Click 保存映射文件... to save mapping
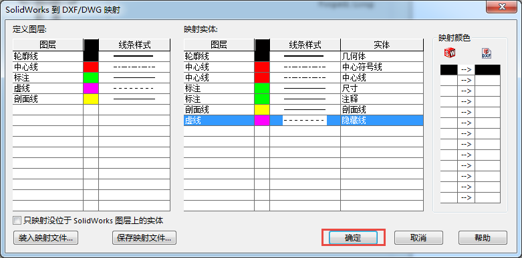Screen dimensions: 522x258 coord(144,238)
